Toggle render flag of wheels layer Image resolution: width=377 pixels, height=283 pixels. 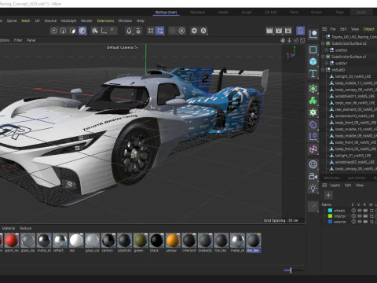tap(365, 211)
